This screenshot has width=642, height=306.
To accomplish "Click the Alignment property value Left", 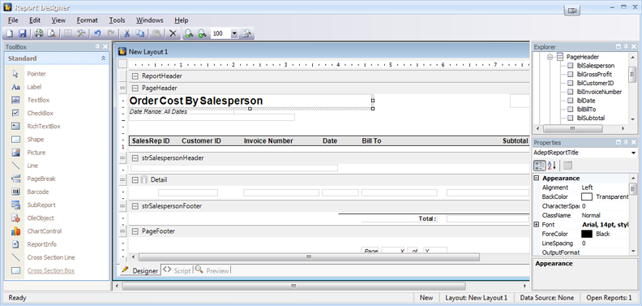I will [587, 187].
